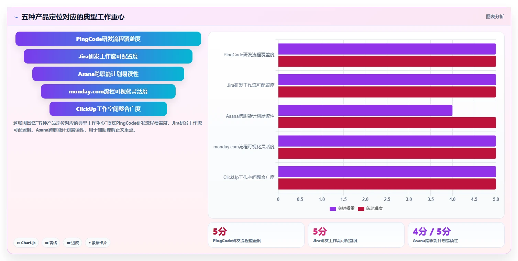
Task: Select the monday.com流程可视化灵活度 funnel bar
Action: 108,91
